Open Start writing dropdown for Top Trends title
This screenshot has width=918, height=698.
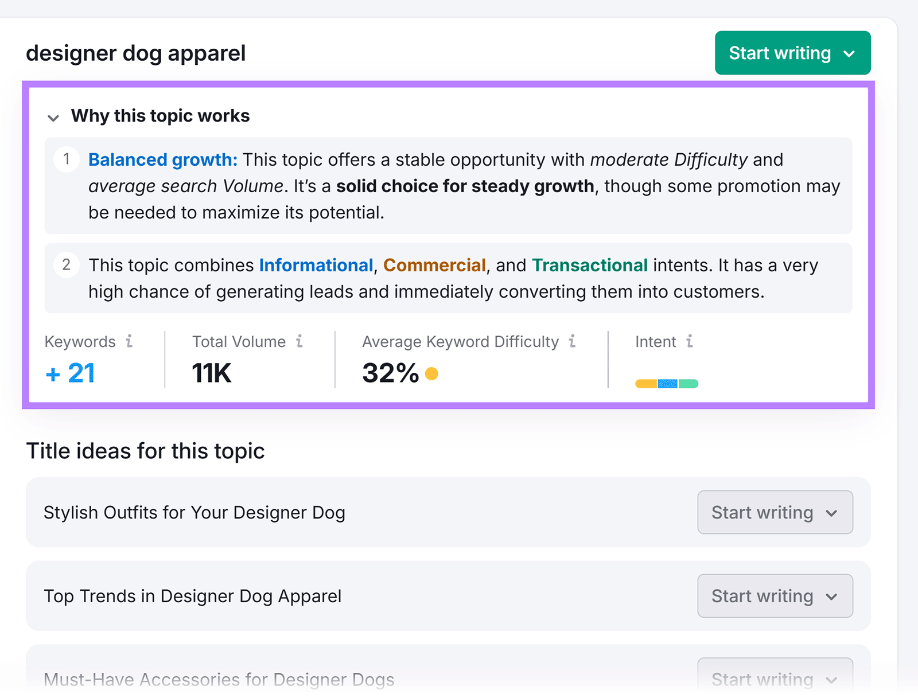click(x=831, y=596)
